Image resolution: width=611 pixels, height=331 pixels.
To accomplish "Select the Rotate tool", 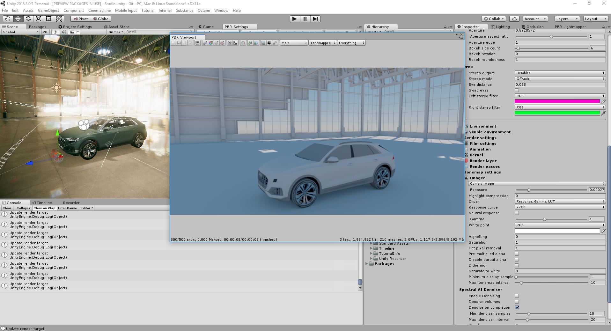I will tap(28, 19).
